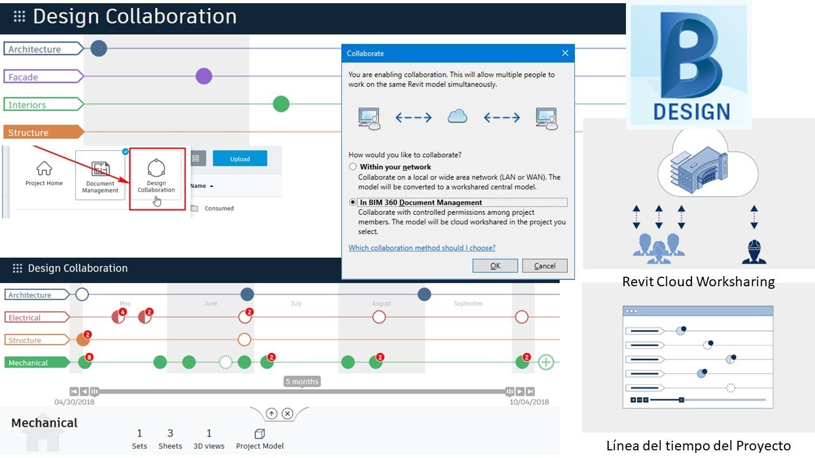
Task: Grab the right timeline range handle
Action: tap(510, 392)
